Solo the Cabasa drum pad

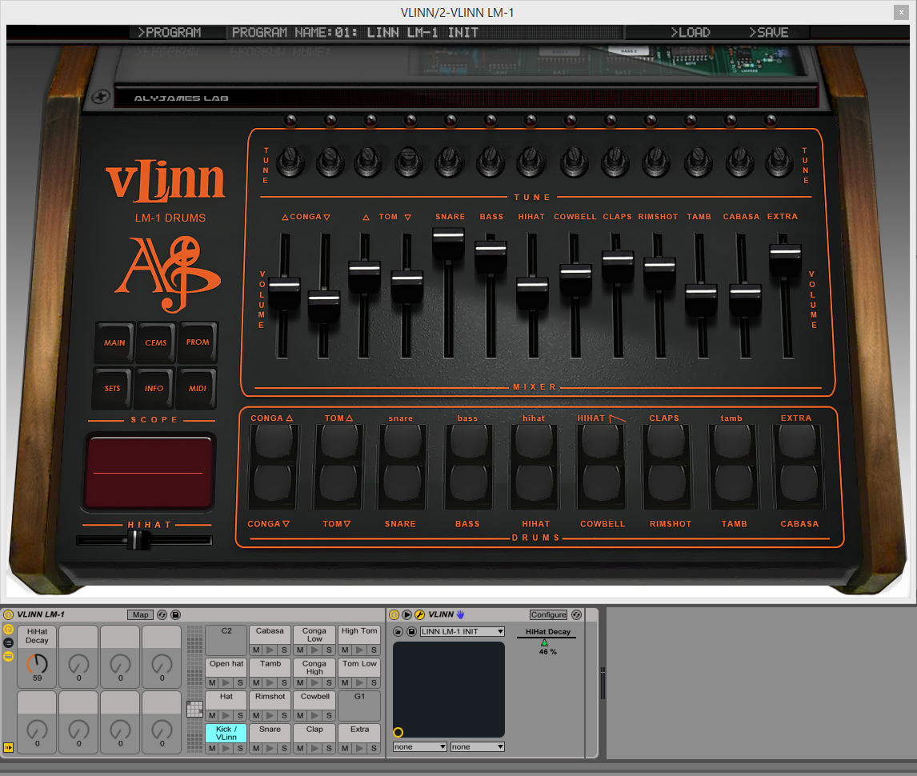point(284,650)
